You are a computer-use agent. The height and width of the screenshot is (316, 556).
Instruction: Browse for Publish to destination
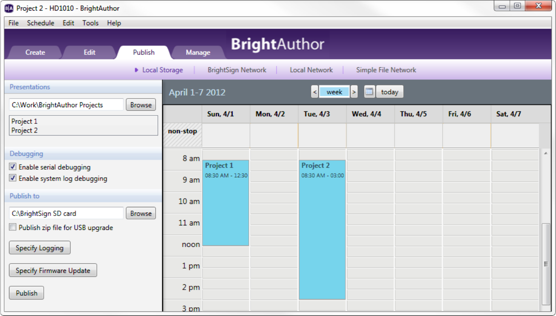(x=141, y=213)
